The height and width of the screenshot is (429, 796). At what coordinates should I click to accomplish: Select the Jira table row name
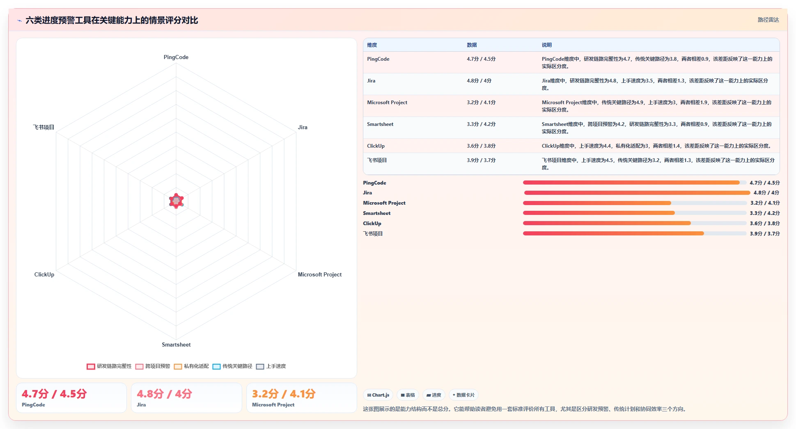click(371, 81)
